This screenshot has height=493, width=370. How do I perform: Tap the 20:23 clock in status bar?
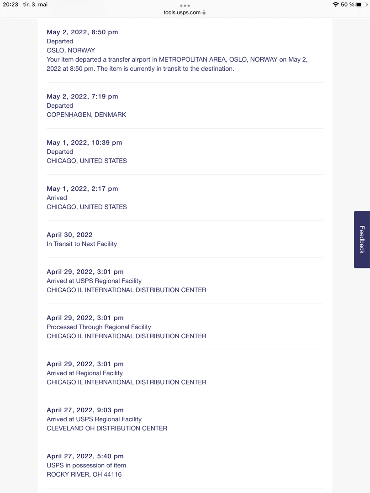[11, 5]
